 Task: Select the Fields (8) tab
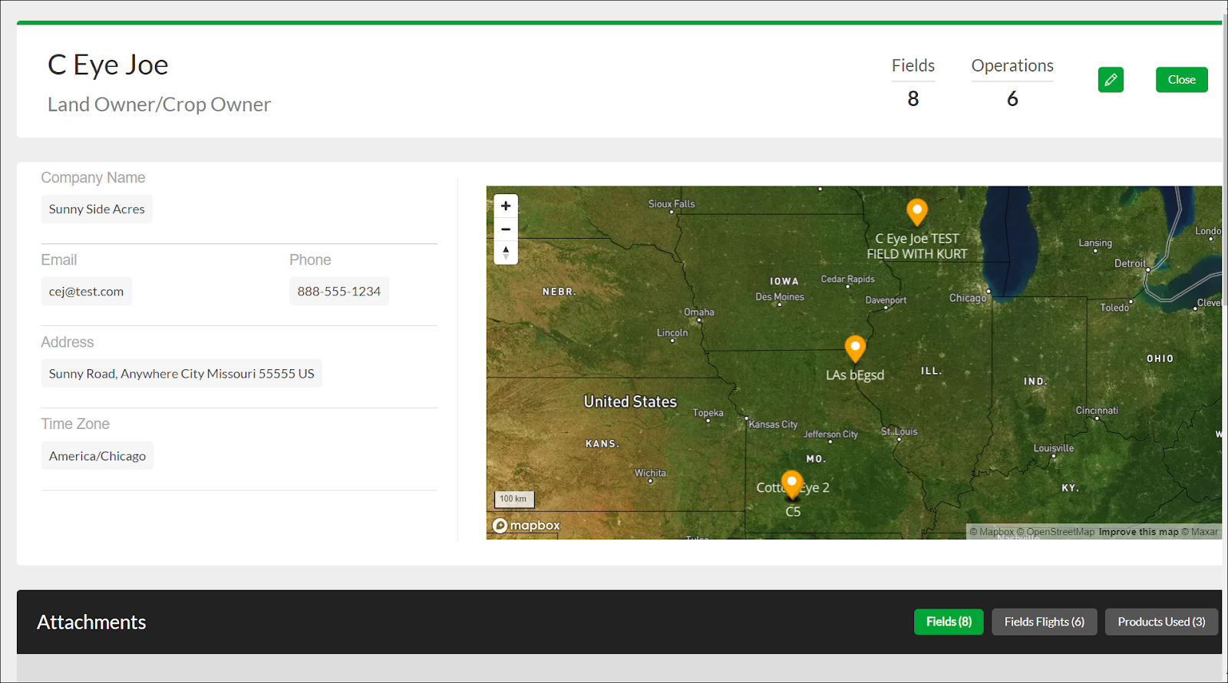pyautogui.click(x=949, y=622)
